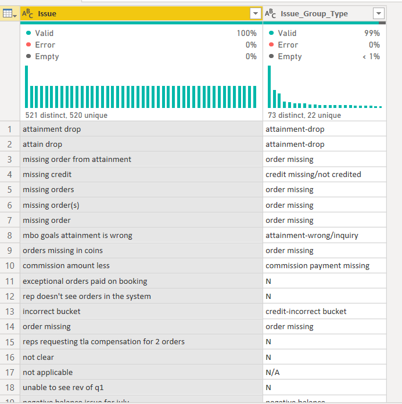Select the 'N' group type cell in row 11
402x404 pixels.
[x=324, y=281]
